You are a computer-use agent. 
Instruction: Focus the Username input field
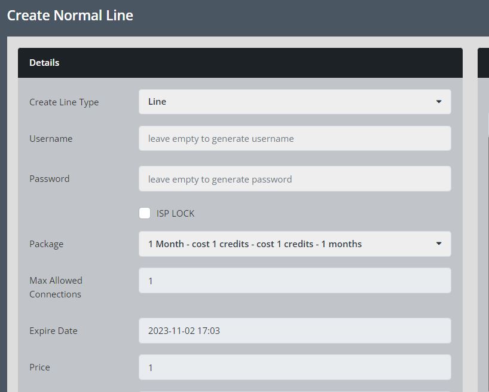coord(294,138)
